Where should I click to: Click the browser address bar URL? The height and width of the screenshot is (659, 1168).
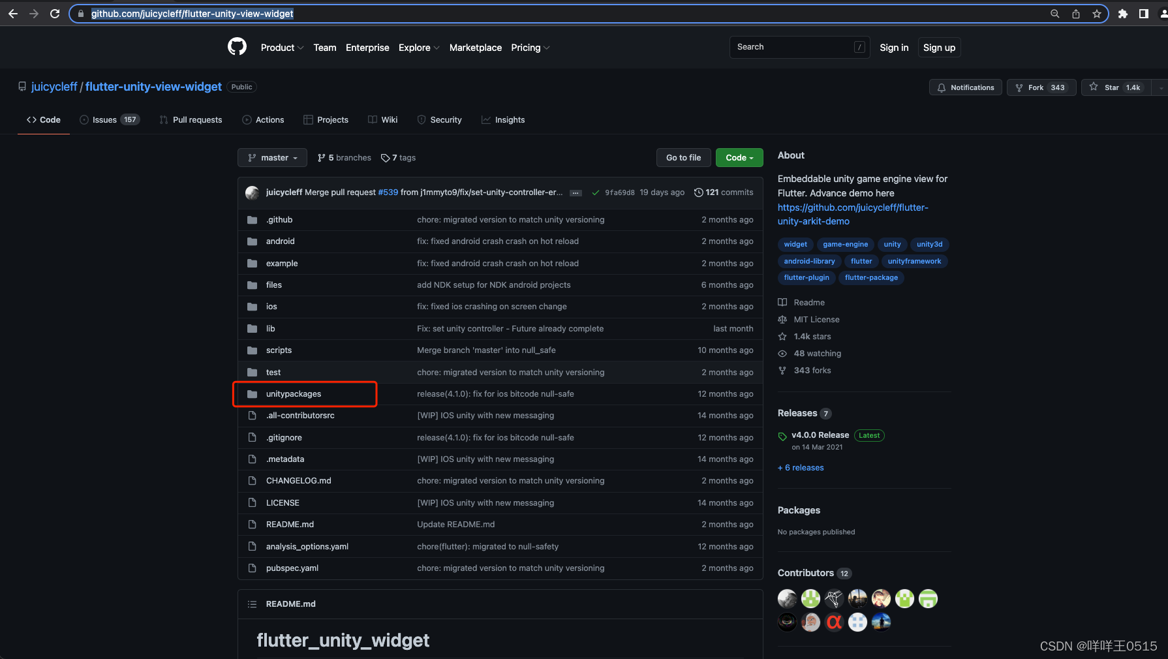tap(192, 14)
